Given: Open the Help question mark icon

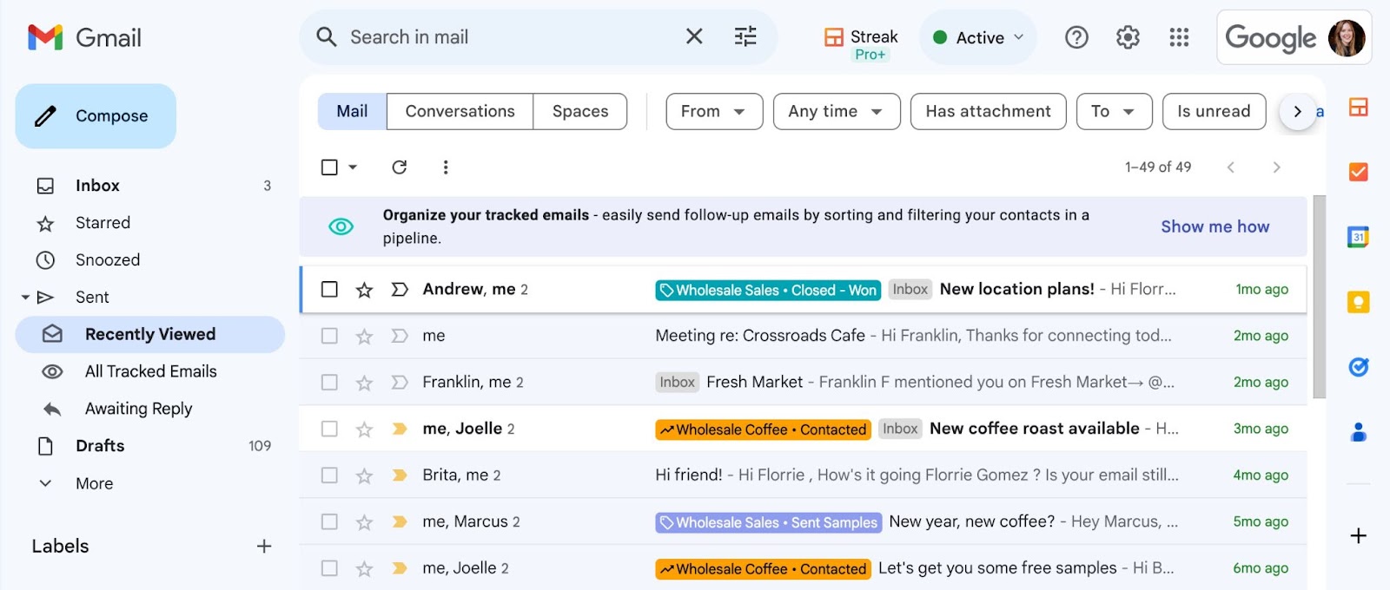Looking at the screenshot, I should tap(1076, 37).
